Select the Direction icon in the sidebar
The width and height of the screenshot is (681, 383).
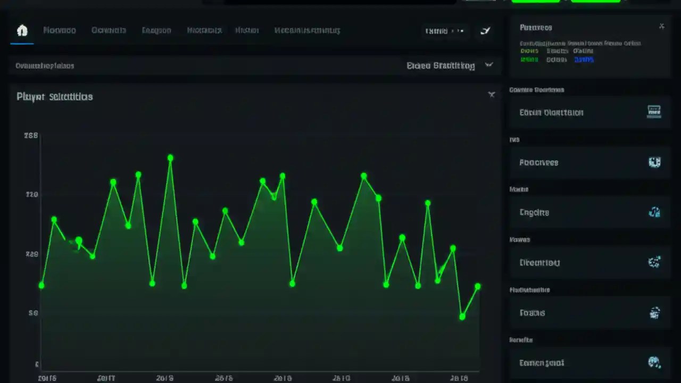(654, 262)
